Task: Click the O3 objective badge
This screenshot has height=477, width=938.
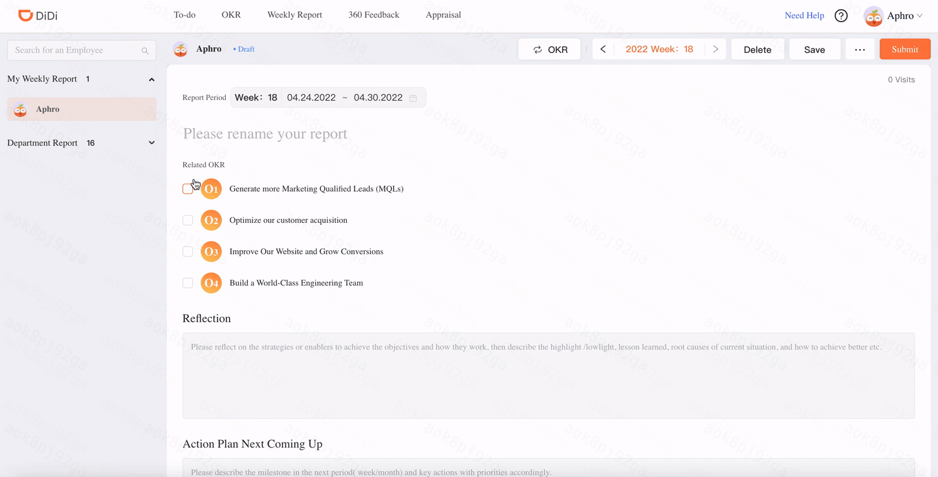Action: (211, 252)
